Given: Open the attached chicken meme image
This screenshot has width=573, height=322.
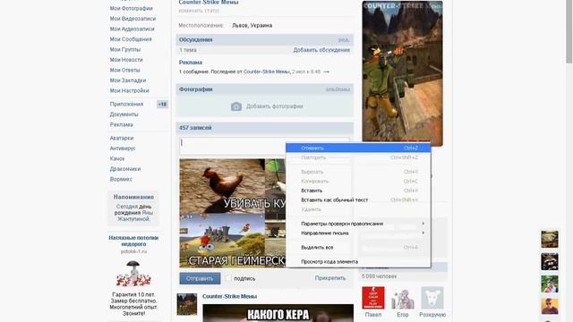Looking at the screenshot, I should 233,213.
